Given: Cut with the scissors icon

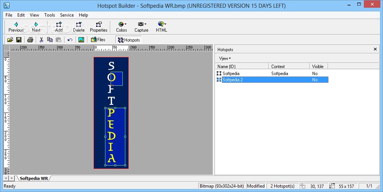Looking at the screenshot, I should coord(41,40).
